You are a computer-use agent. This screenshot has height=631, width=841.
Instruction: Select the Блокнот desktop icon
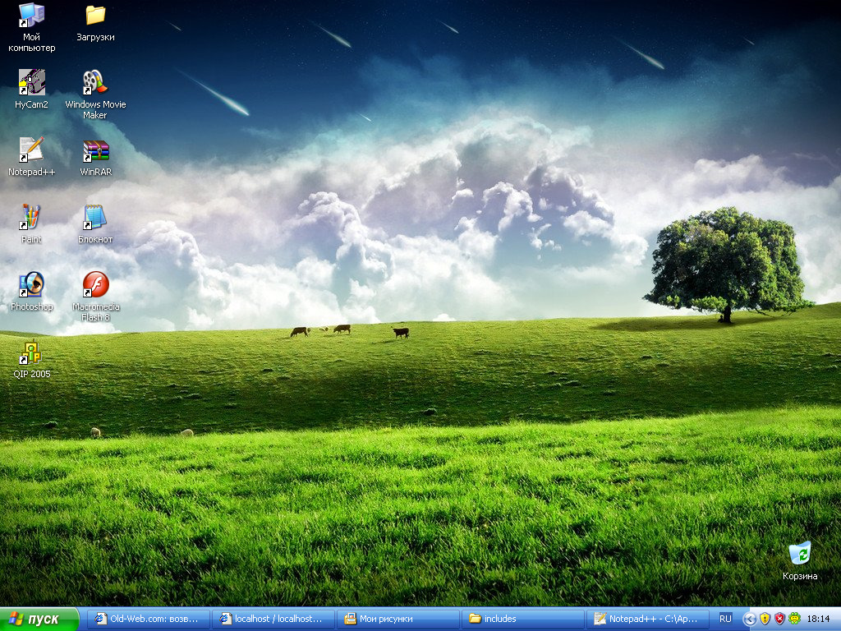[95, 219]
